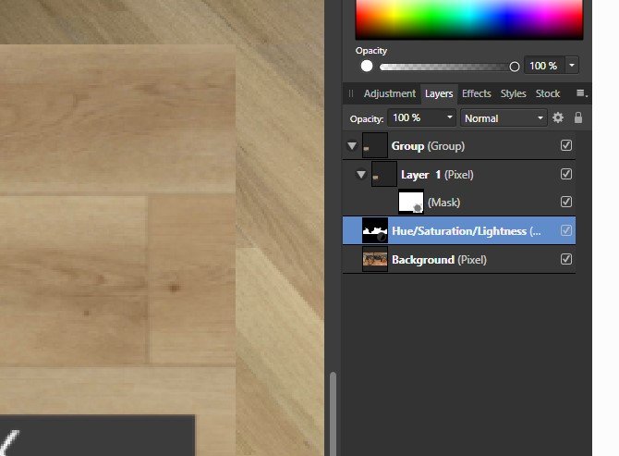Viewport: 619px width, 456px height.
Task: Open the layer opacity dropdown arrow
Action: [449, 117]
